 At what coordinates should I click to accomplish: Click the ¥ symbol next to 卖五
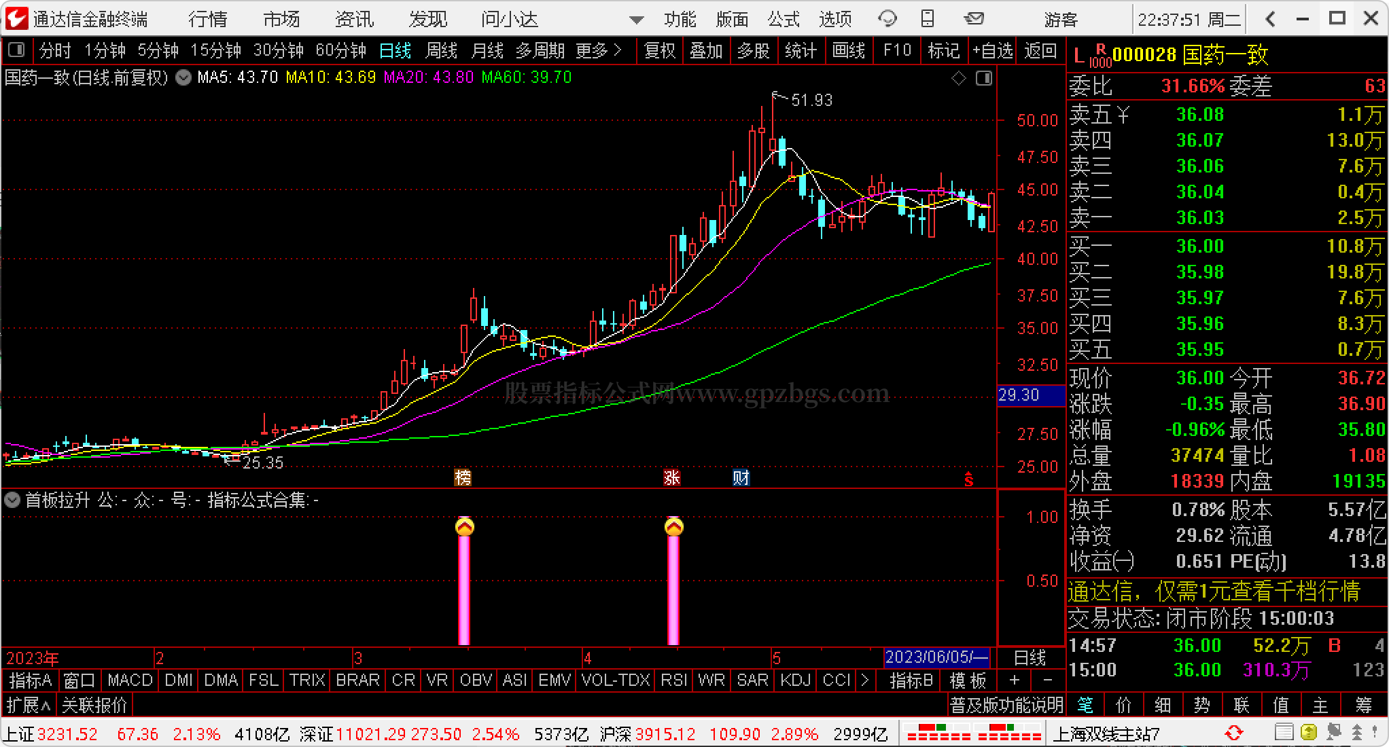click(1123, 114)
